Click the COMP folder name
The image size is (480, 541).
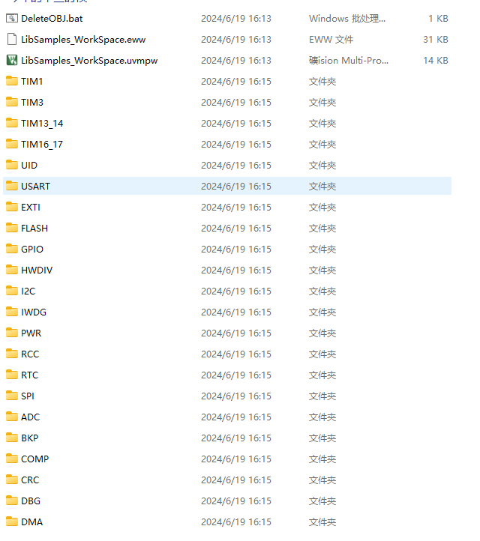click(x=34, y=459)
